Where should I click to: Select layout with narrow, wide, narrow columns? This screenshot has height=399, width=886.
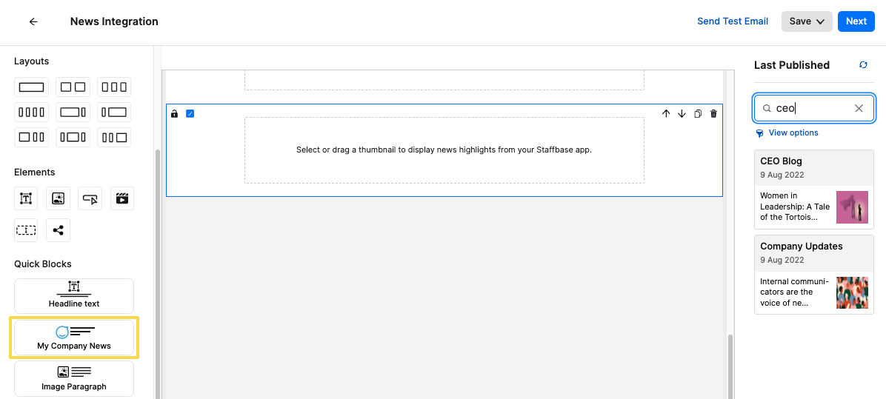pyautogui.click(x=73, y=136)
